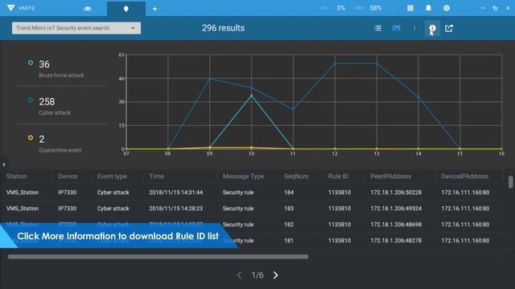This screenshot has width=515, height=289.
Task: Select time cell 2018/11/15 14:31:44
Action: coord(175,193)
